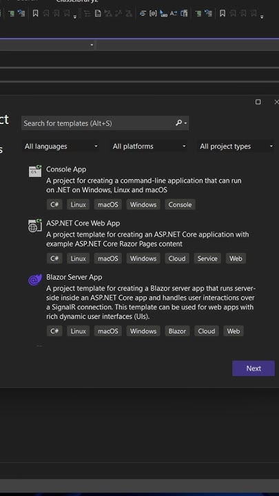The image size is (279, 496).
Task: Open toolbar overflow options arrow at far right
Action: pyautogui.click(x=262, y=17)
